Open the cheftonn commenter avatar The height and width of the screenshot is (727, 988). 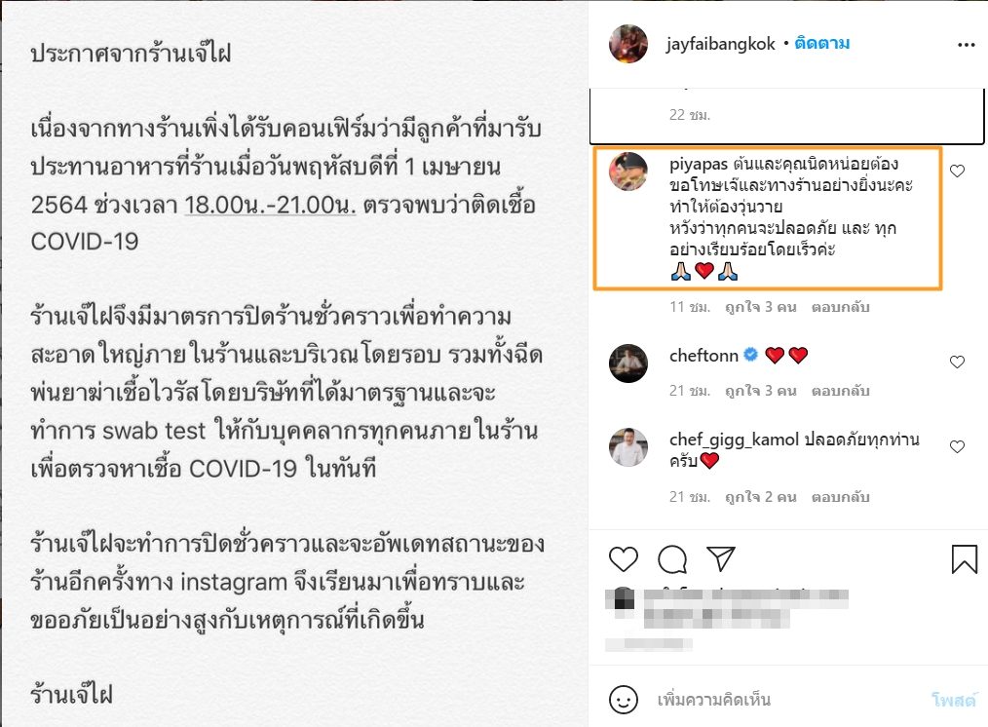(628, 363)
